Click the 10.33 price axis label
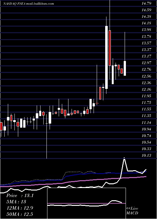This screenshot has width=157, height=219. [146, 149]
